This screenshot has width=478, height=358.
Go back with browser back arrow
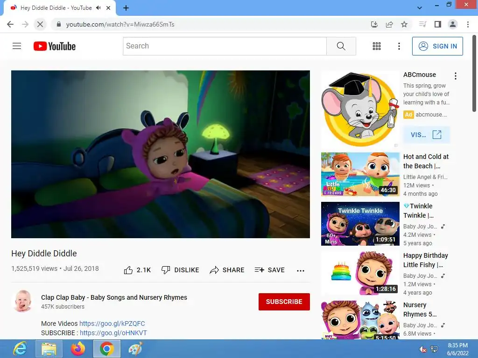[10, 24]
